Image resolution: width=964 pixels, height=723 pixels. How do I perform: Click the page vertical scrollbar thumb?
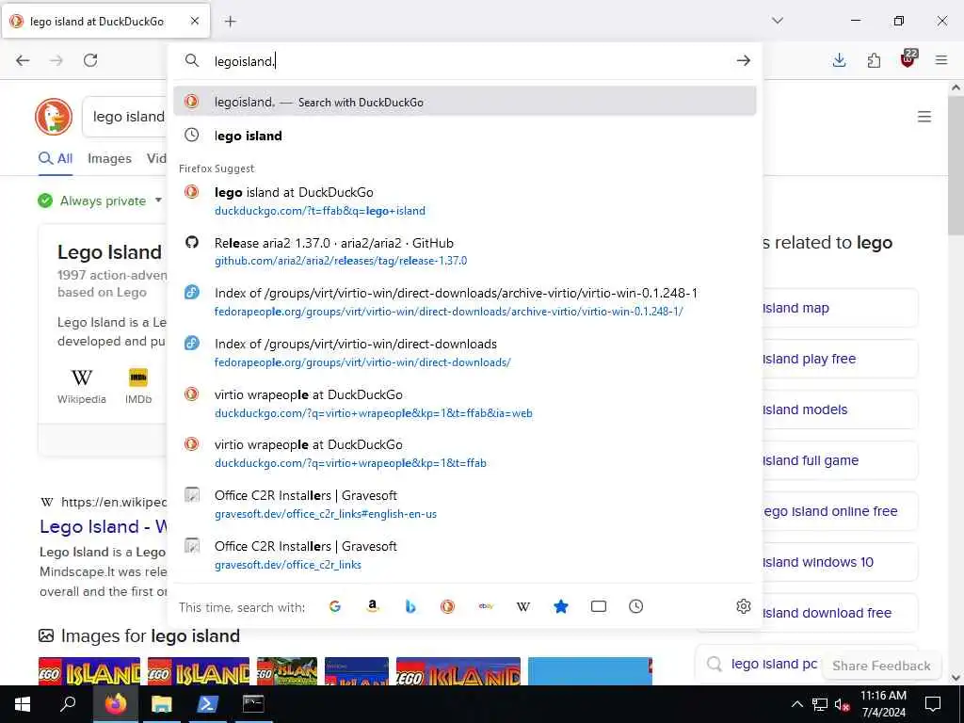pos(956,165)
